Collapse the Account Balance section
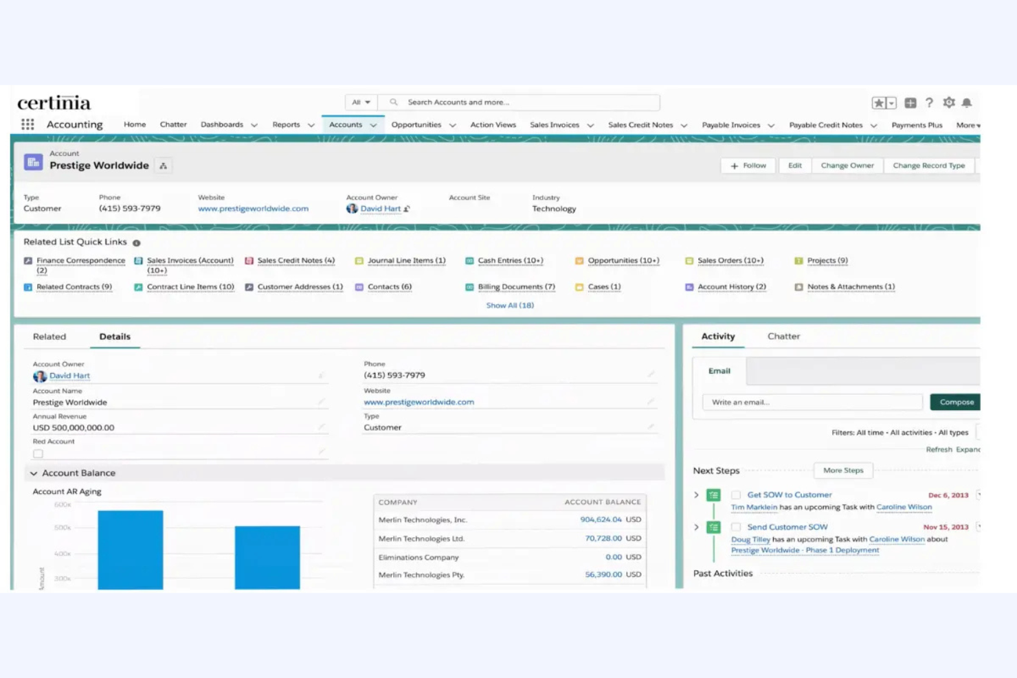This screenshot has height=678, width=1017. coord(34,473)
